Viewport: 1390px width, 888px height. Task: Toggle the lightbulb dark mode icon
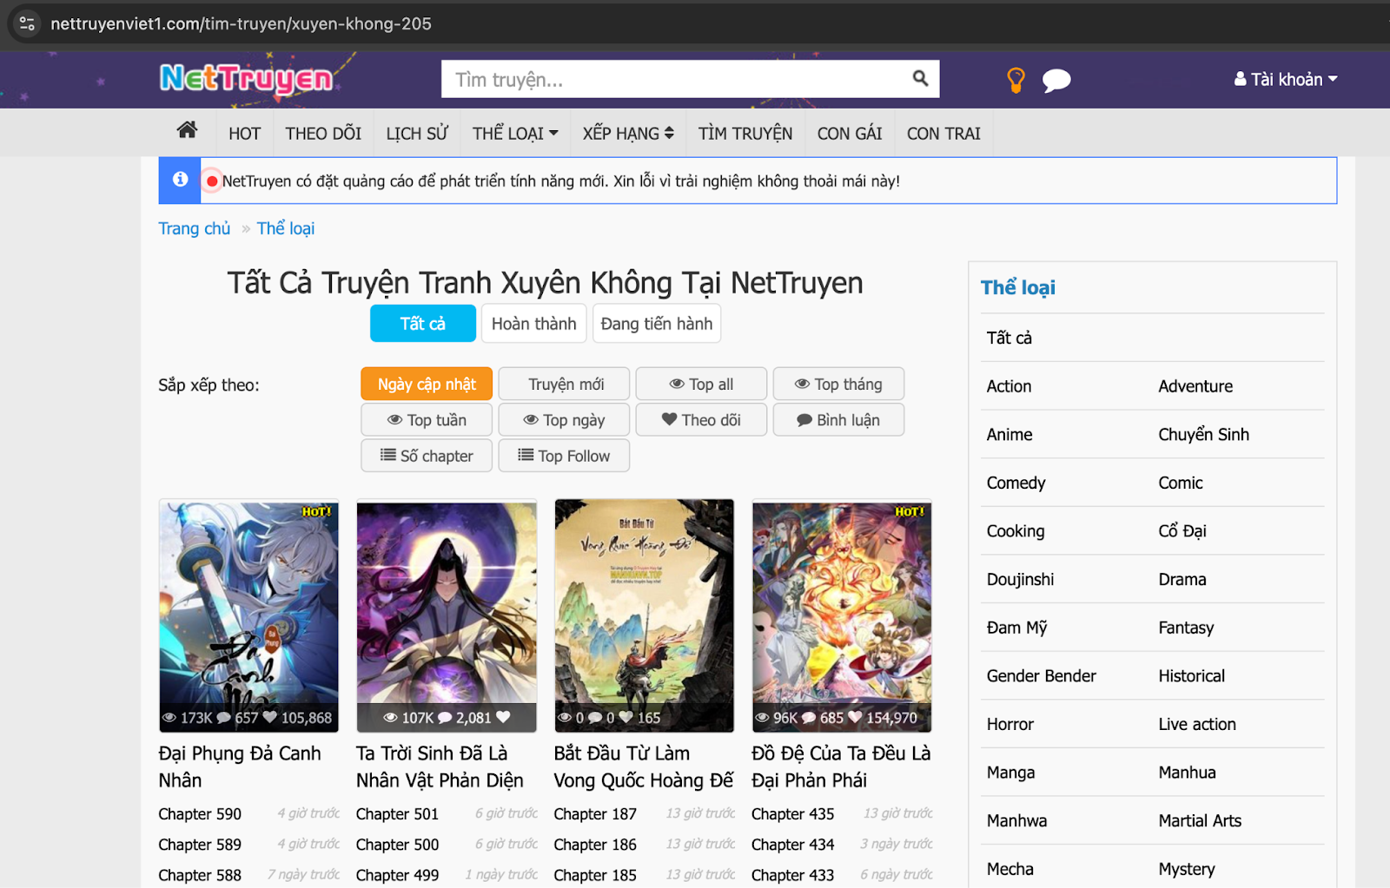click(1016, 80)
